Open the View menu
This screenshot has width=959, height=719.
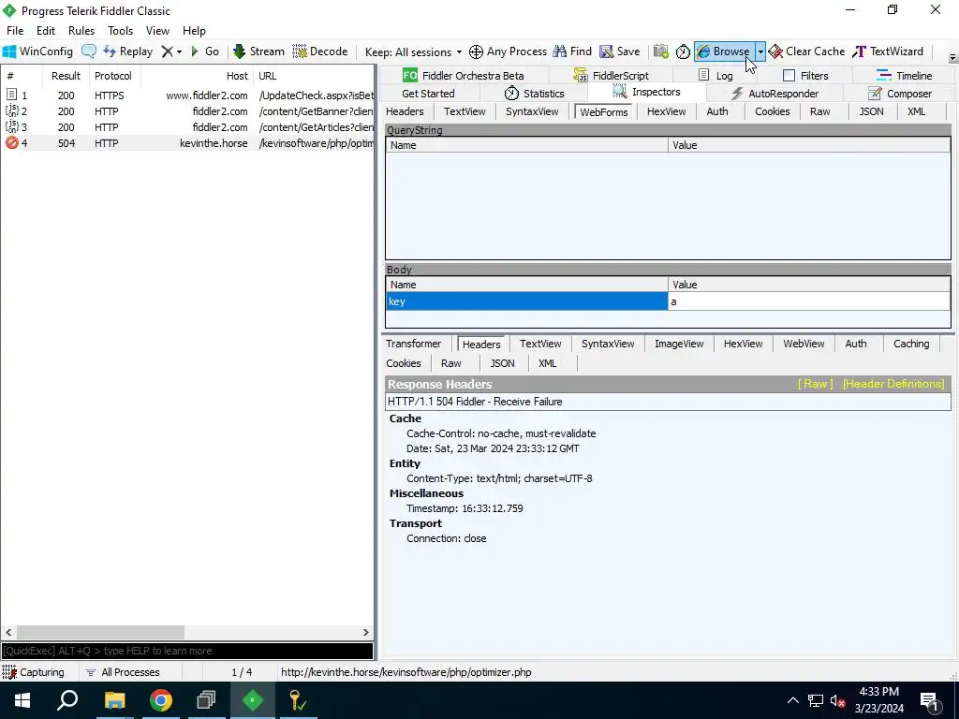click(x=157, y=31)
